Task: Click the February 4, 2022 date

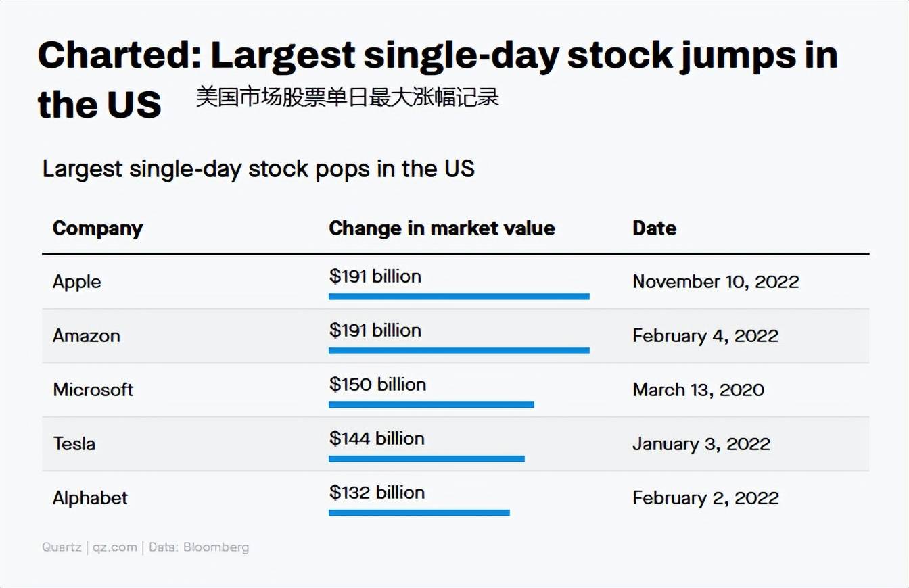Action: tap(705, 336)
